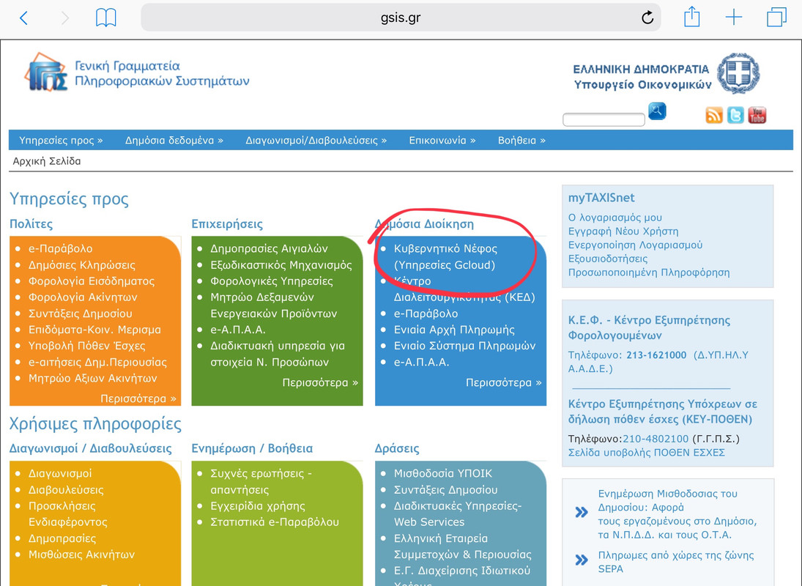
Task: Open the Εξωδικαστικός Μηχανισμός link
Action: pyautogui.click(x=281, y=265)
